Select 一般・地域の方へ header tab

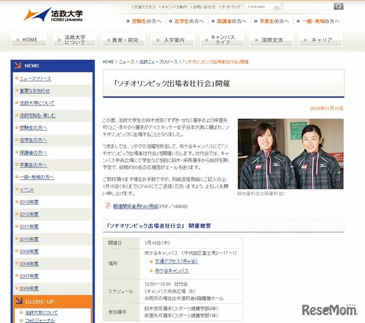pos(318,21)
